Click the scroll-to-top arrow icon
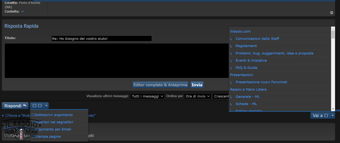Viewport: 340px width, 143px height. 331,12
